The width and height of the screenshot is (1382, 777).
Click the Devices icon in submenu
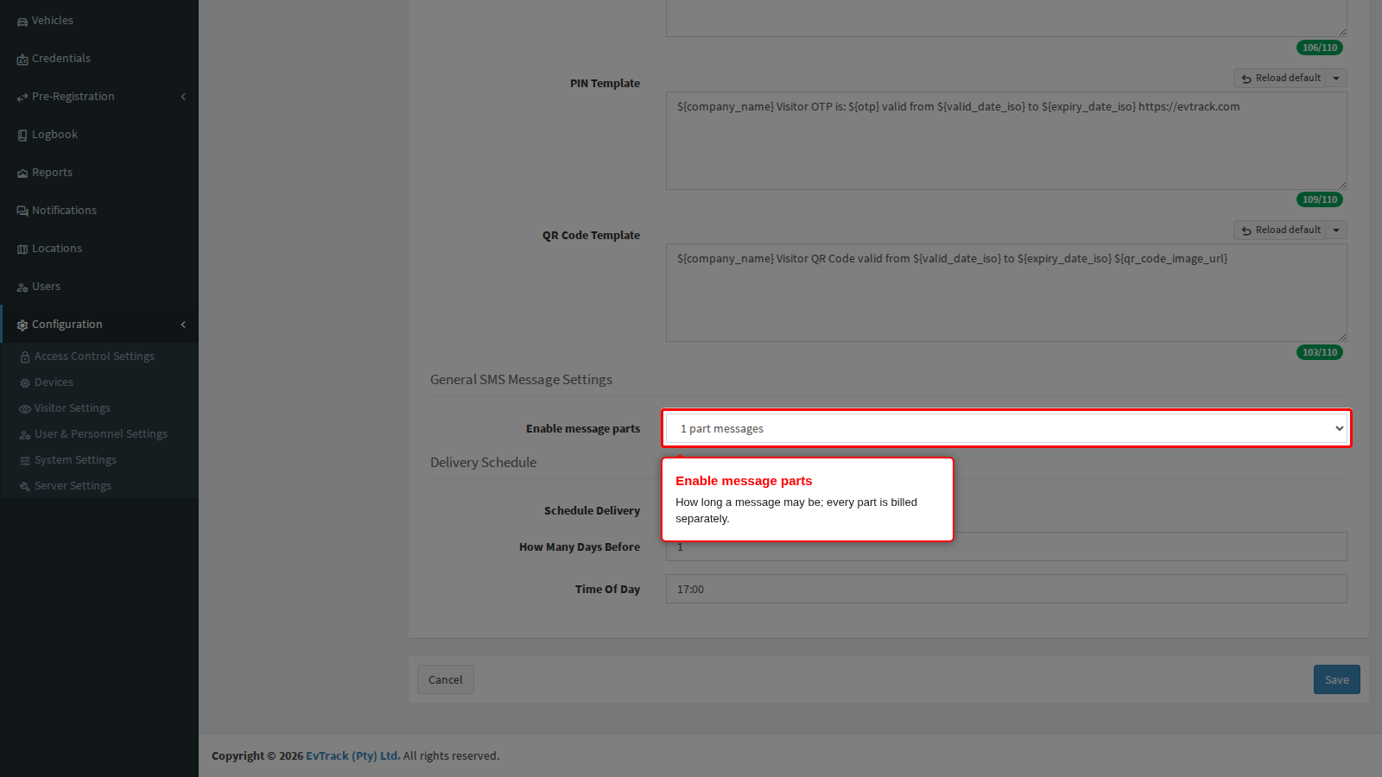[25, 383]
